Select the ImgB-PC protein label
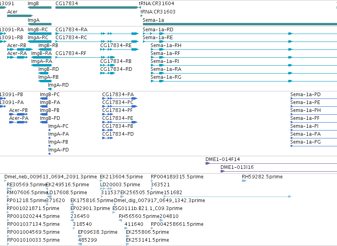The height and width of the screenshot is (246, 337). click(x=50, y=95)
